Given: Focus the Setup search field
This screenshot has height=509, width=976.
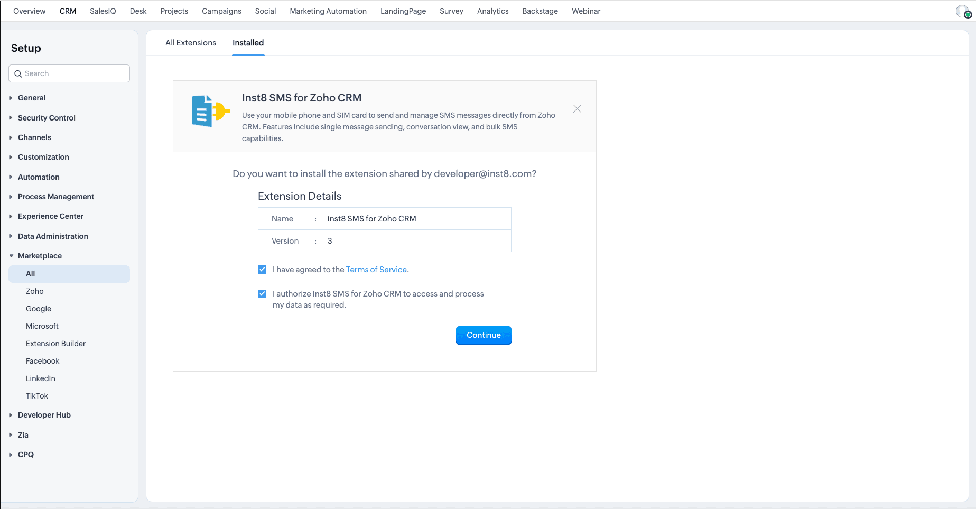Looking at the screenshot, I should tap(69, 73).
